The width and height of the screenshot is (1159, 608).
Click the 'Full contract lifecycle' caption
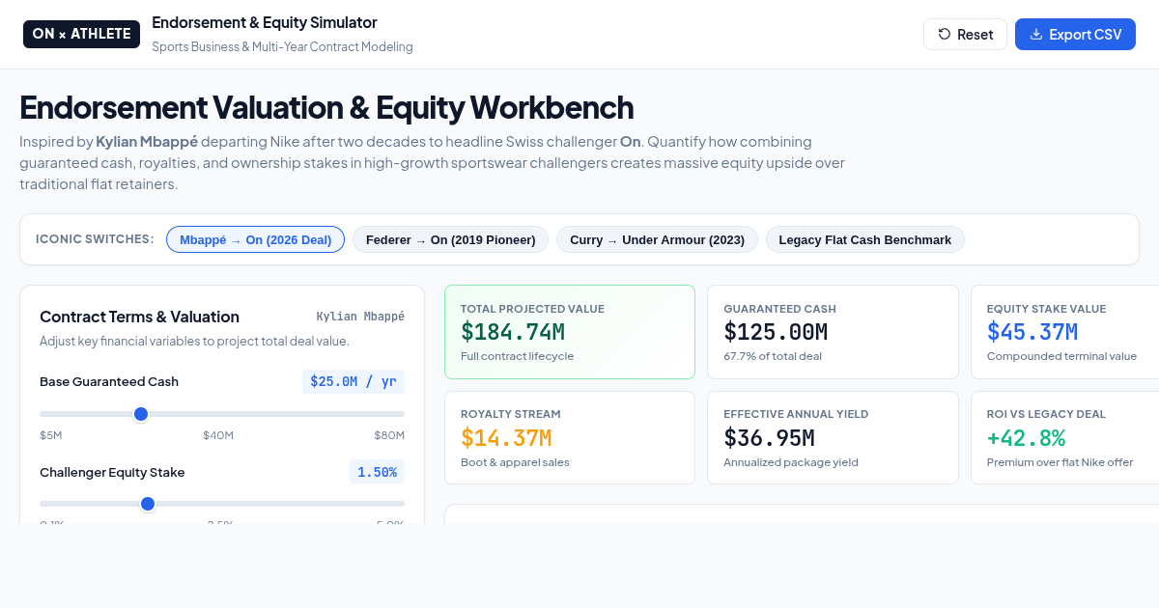pos(517,356)
